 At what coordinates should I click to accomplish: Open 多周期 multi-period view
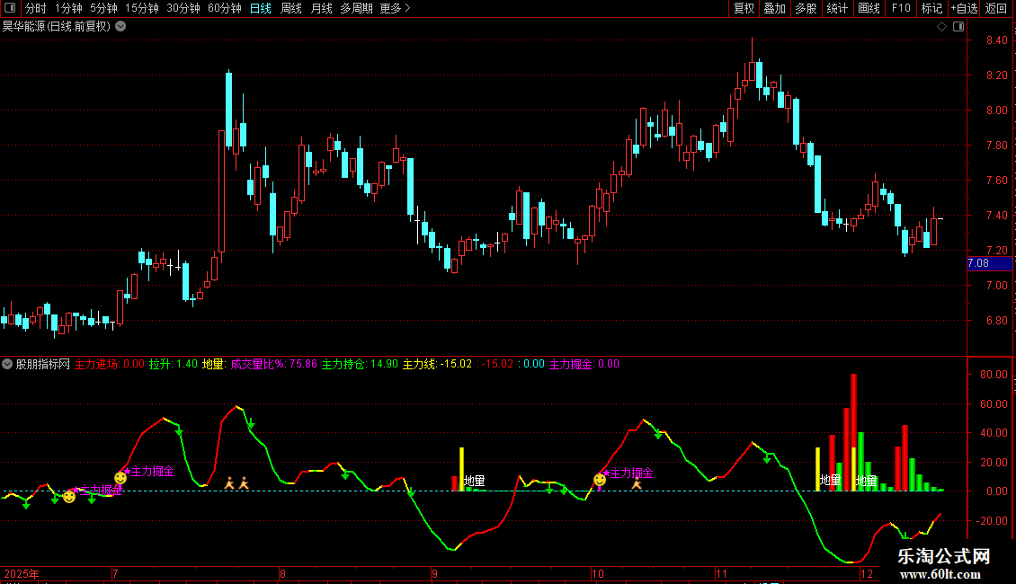356,8
